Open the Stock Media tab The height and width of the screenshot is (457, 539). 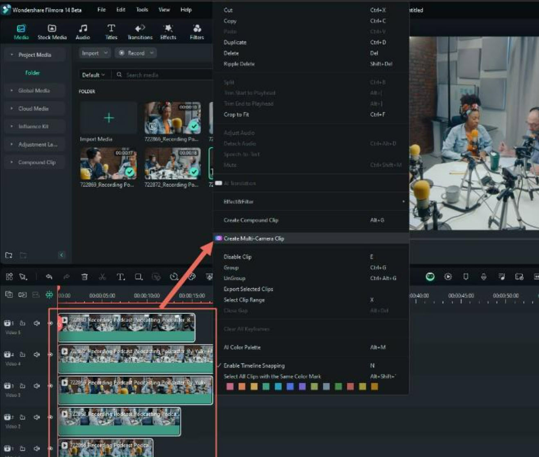pos(52,32)
